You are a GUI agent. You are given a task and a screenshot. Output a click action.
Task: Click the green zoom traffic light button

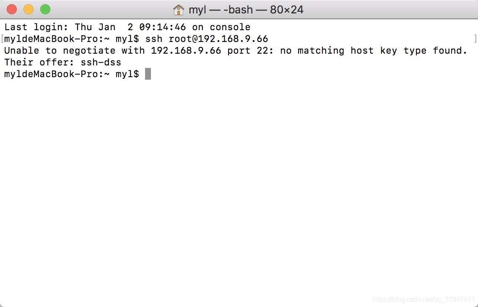[45, 8]
